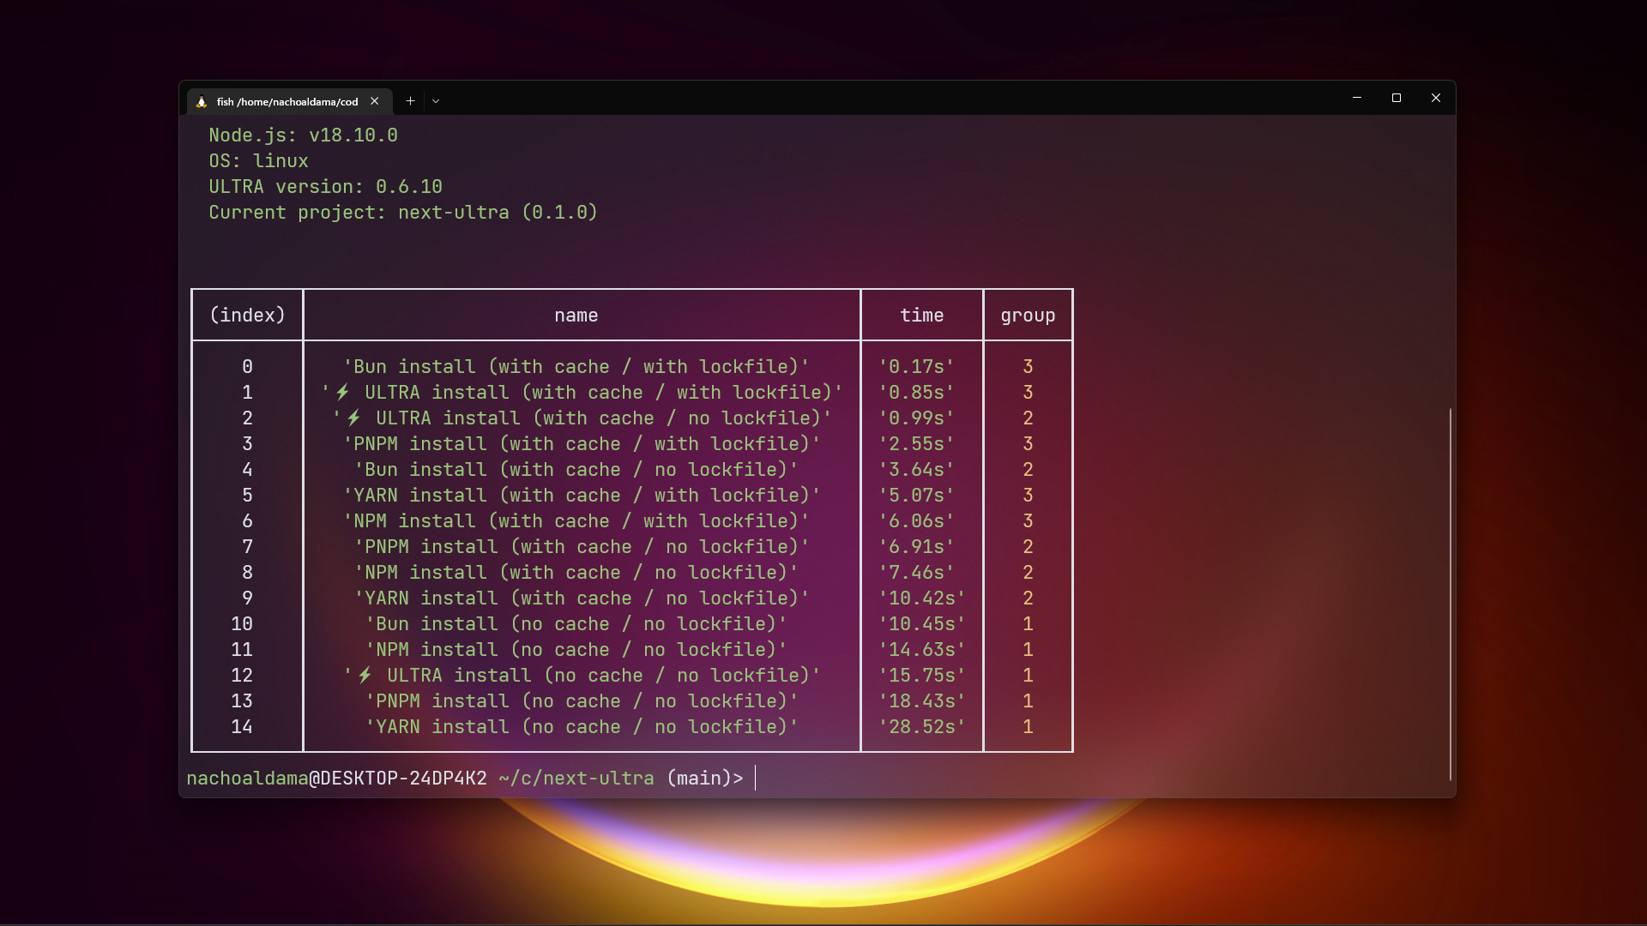Screen dimensions: 1647x926
Task: Click the '0.17s' Bun install time
Action: [x=916, y=367]
